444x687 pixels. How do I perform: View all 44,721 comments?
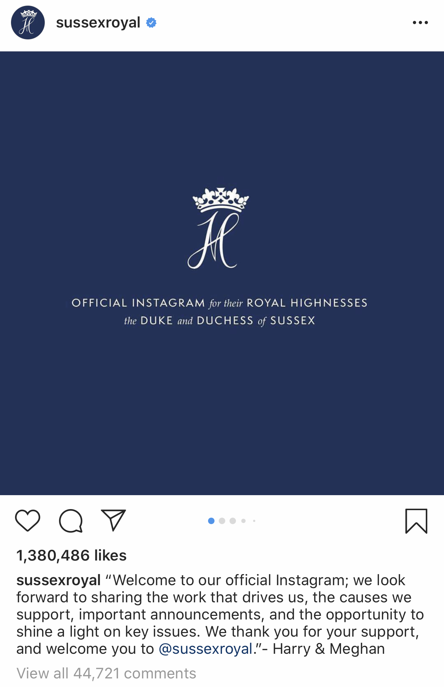pos(106,673)
